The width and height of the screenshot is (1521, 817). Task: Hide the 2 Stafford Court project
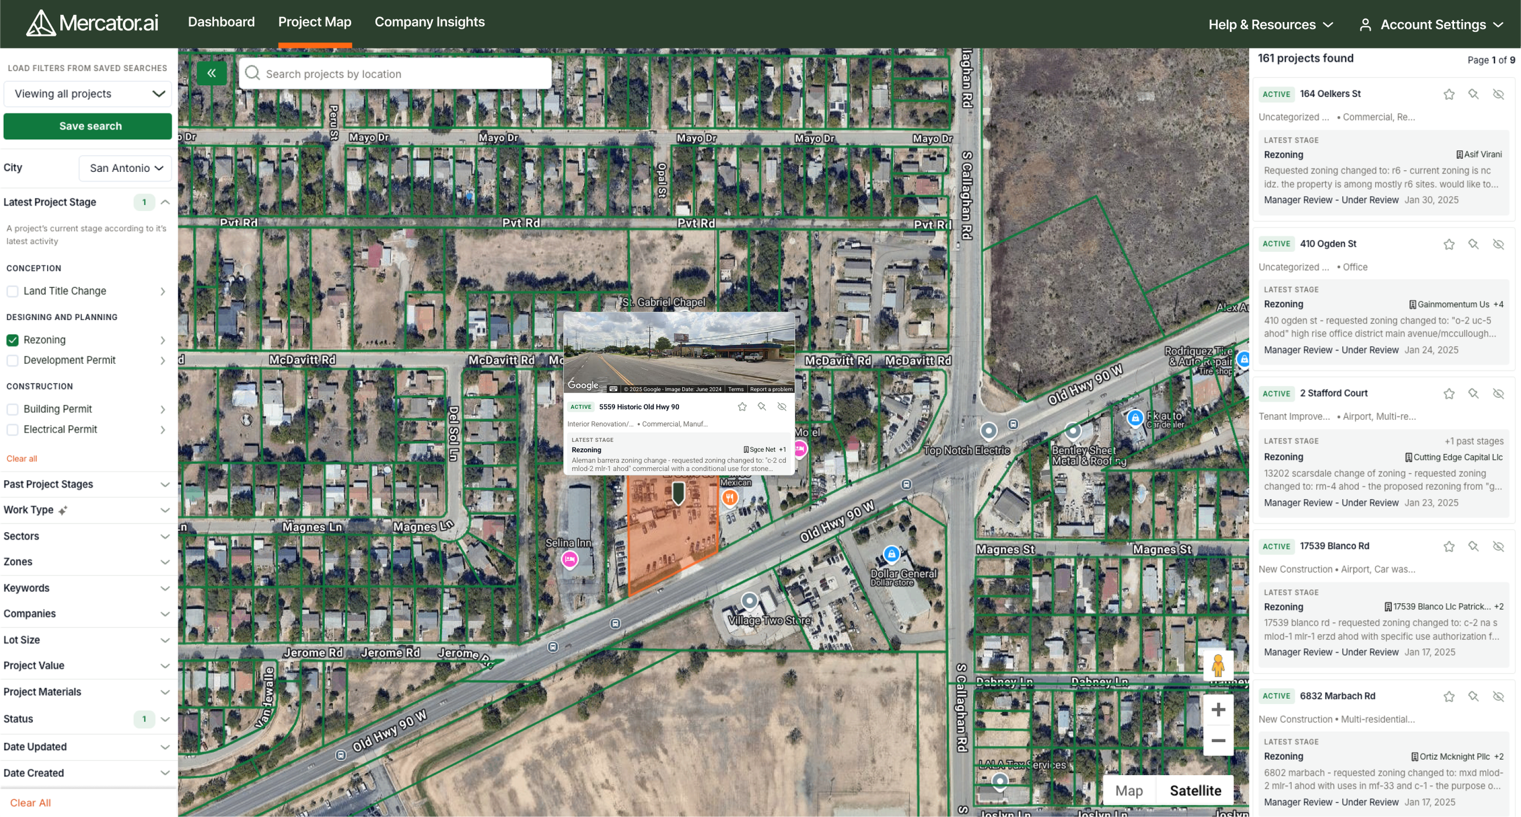click(x=1498, y=394)
